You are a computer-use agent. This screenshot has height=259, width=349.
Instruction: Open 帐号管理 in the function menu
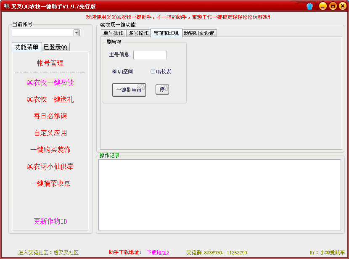pos(50,63)
